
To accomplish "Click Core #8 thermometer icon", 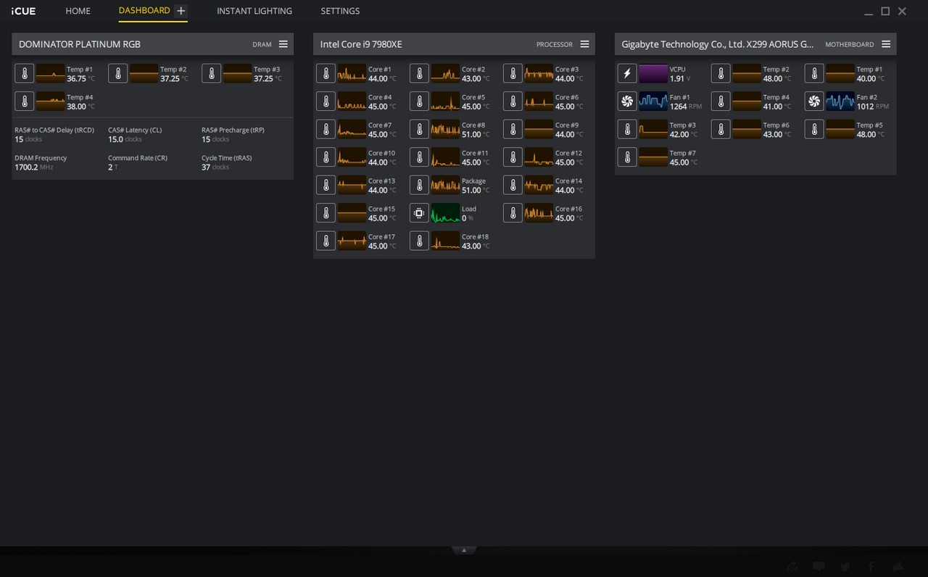I will [419, 129].
